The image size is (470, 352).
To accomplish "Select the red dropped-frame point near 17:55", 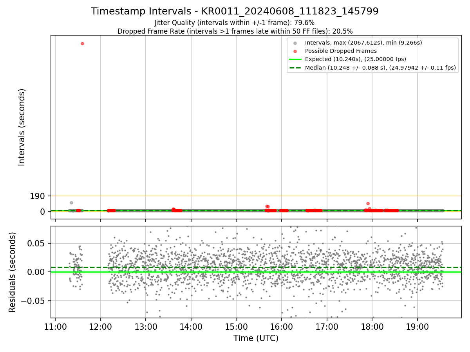I will pos(368,203).
